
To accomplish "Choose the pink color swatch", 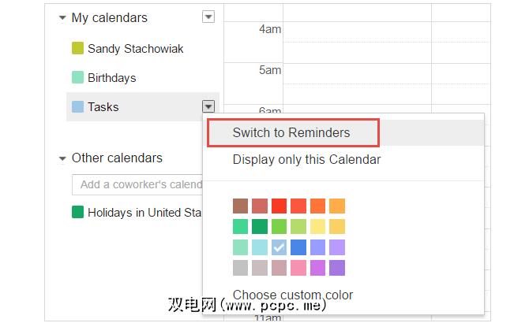I will pyautogui.click(x=298, y=268).
